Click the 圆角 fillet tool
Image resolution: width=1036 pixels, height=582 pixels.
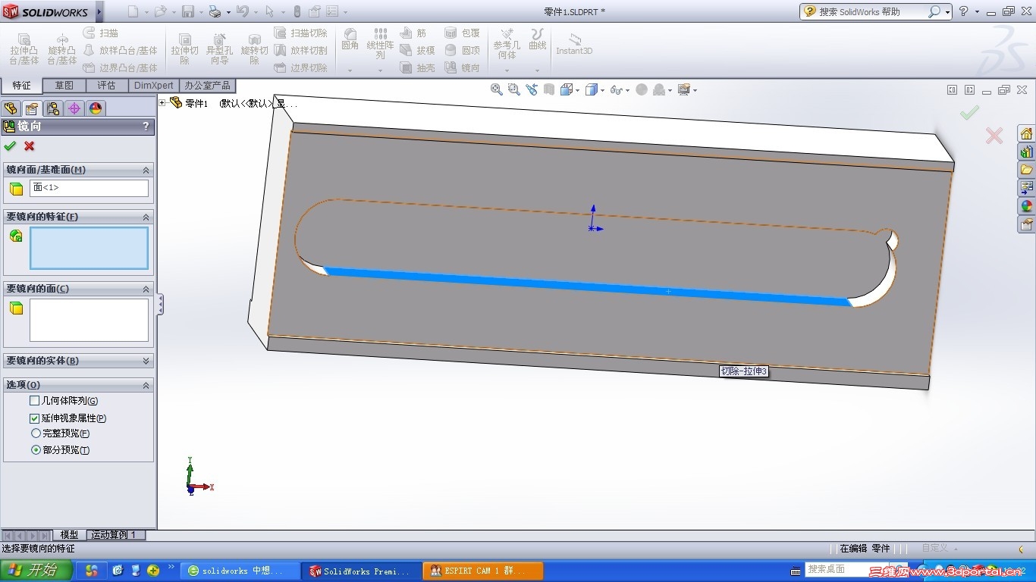[350, 39]
